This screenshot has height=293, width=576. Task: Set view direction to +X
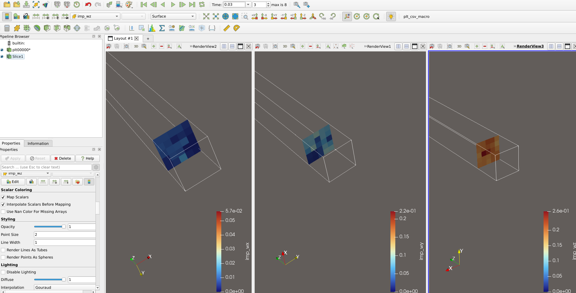click(x=255, y=16)
